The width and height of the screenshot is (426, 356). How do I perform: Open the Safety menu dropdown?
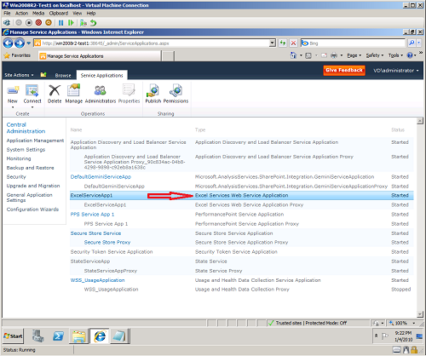tap(375, 55)
